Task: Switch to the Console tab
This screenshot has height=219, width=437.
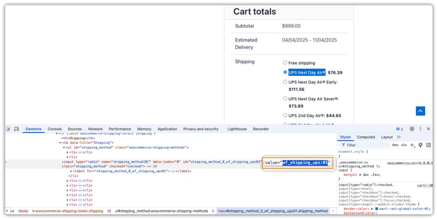Action: [x=55, y=129]
